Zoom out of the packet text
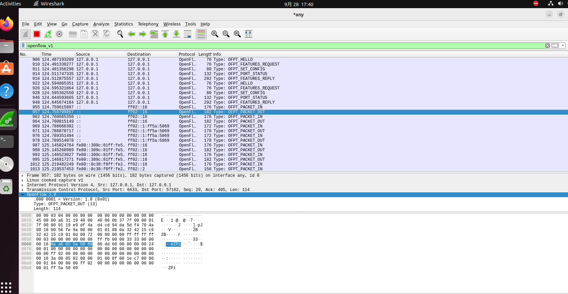 (226, 34)
